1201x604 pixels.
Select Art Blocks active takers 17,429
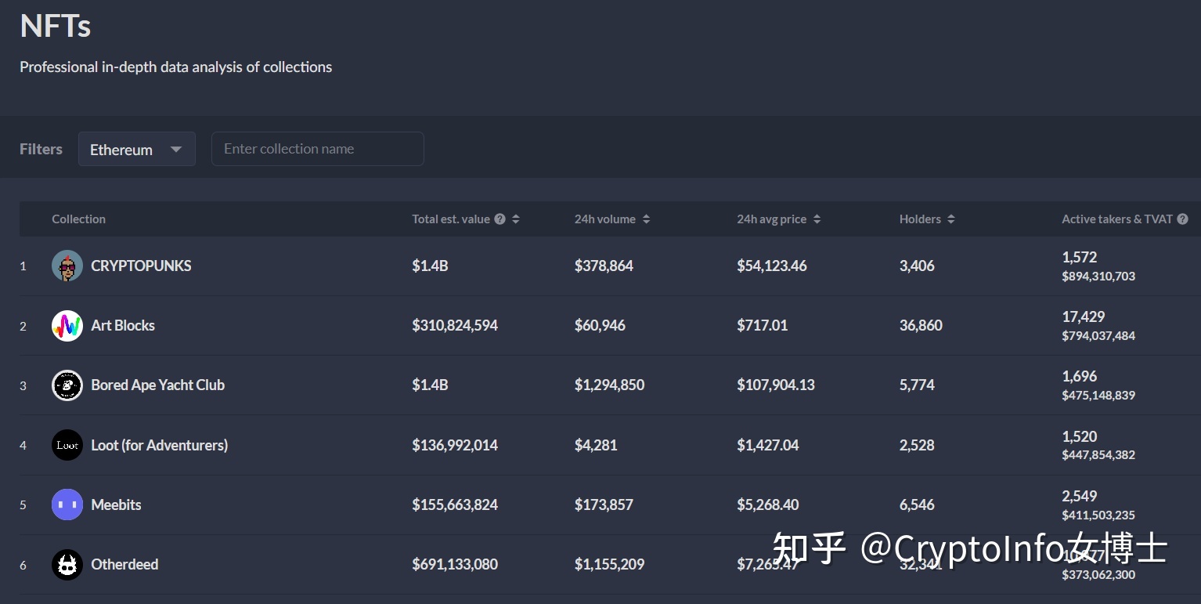point(1084,317)
